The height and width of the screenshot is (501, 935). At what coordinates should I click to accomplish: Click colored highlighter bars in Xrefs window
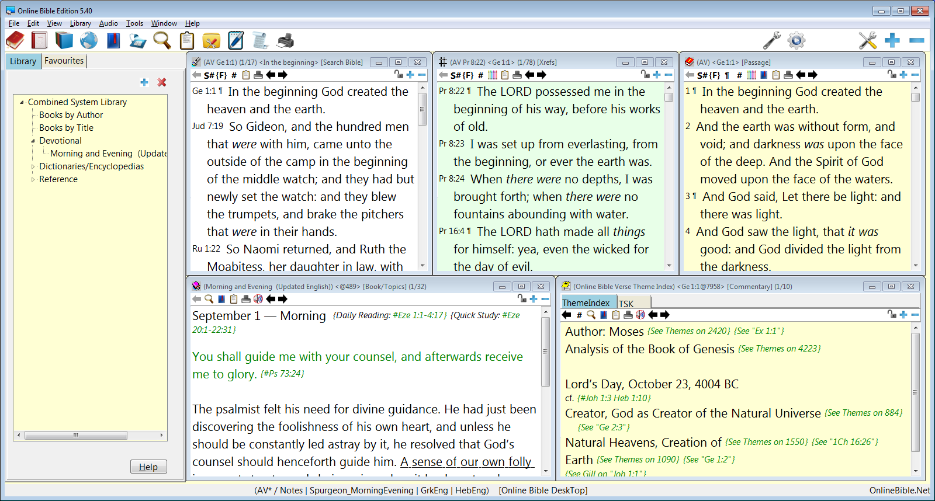tap(493, 75)
